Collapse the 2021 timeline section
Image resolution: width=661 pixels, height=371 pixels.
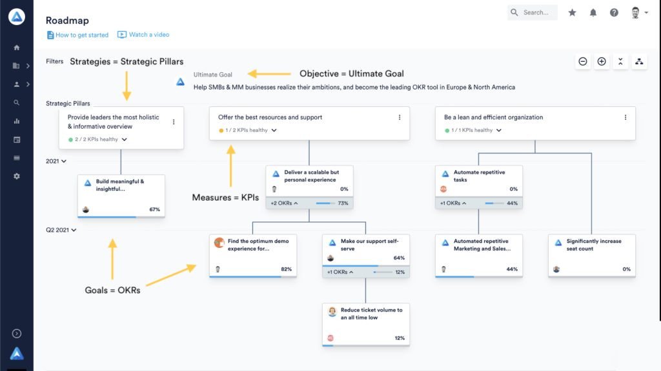56,161
